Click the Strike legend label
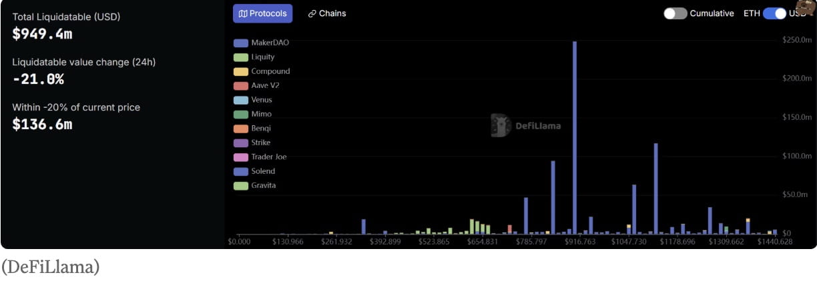 [x=262, y=143]
